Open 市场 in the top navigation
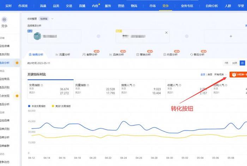Viewport: 247px width, 166px height. tap(152, 6)
